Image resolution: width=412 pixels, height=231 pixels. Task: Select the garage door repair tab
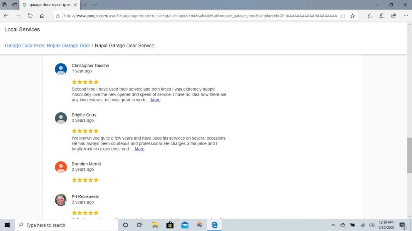(50, 5)
